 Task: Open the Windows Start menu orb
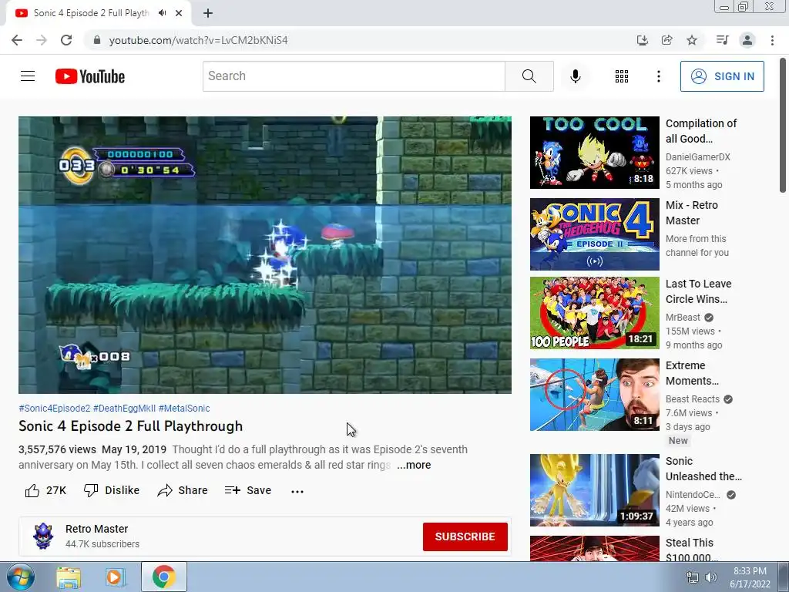[x=21, y=577]
